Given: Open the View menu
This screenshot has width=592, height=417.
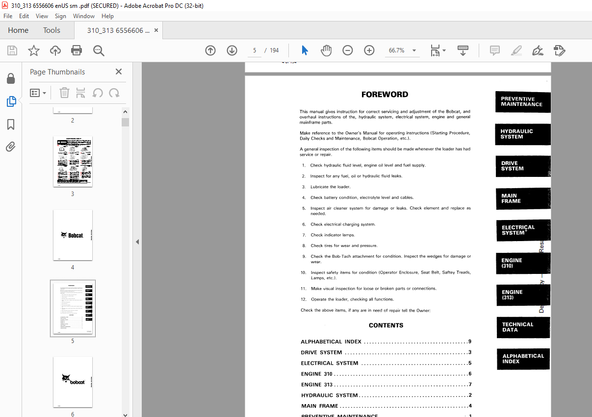Looking at the screenshot, I should point(42,16).
